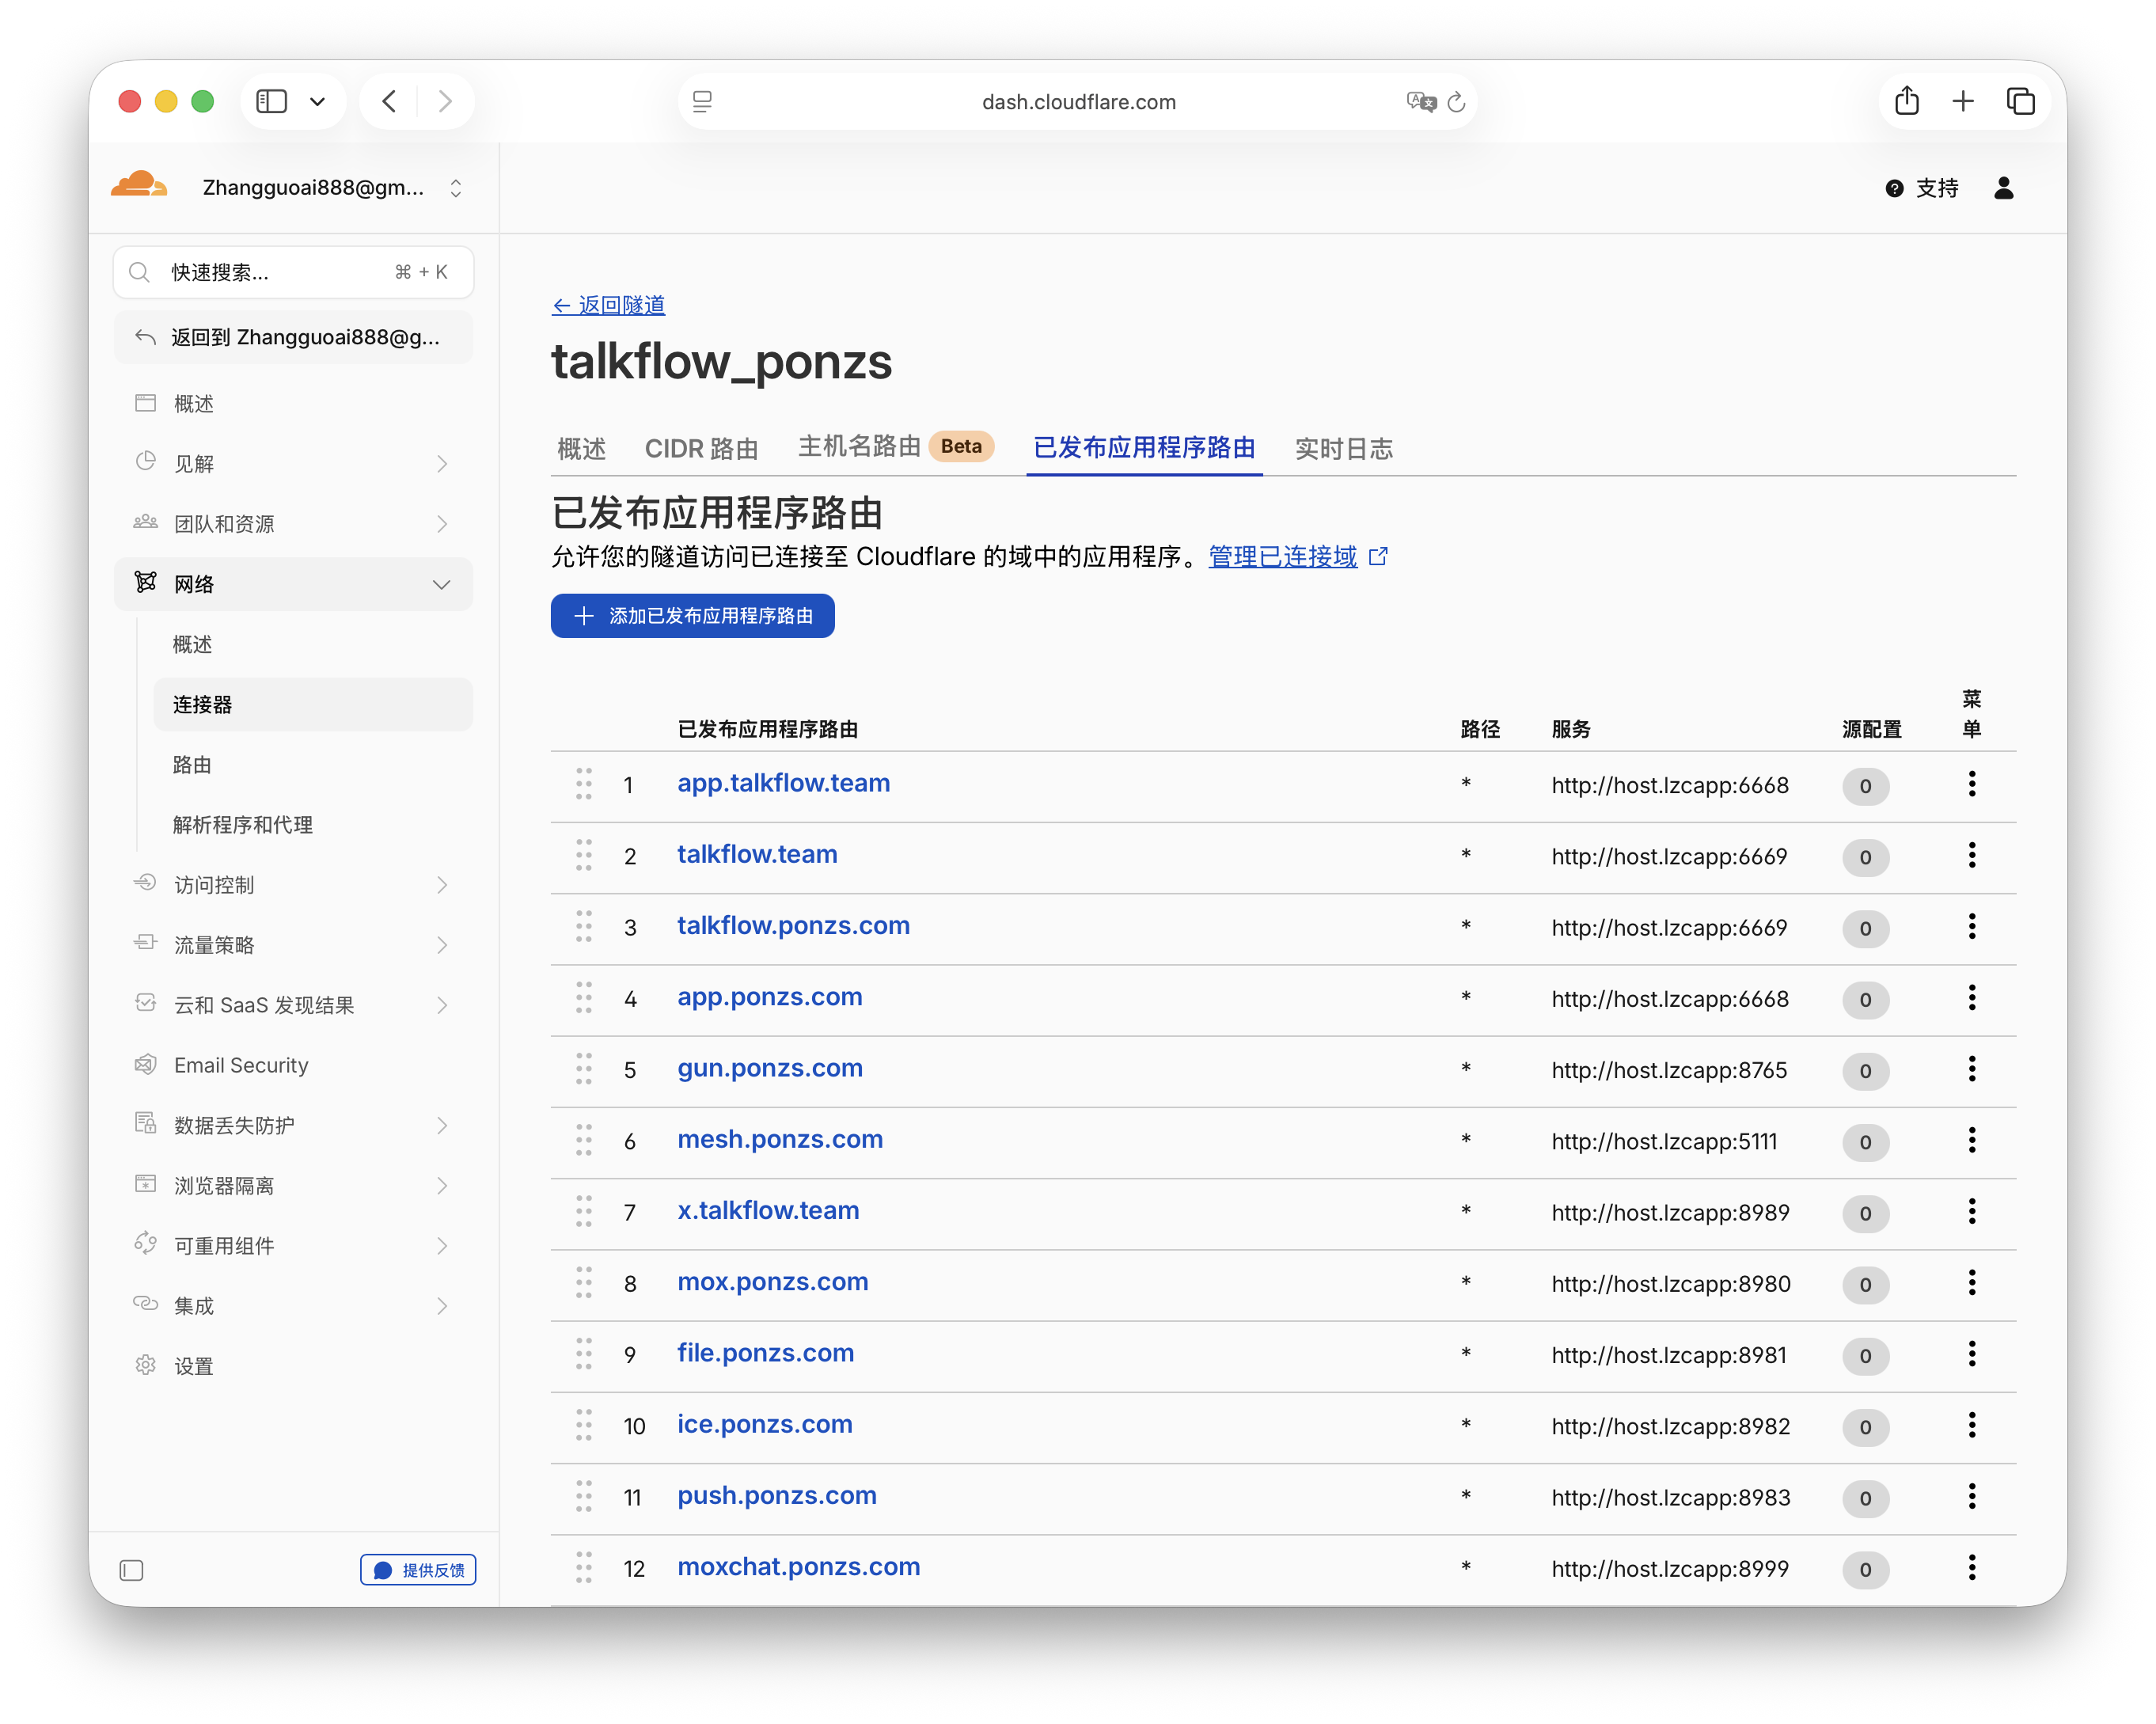
Task: Click the 返回隧道 back link
Action: 608,305
